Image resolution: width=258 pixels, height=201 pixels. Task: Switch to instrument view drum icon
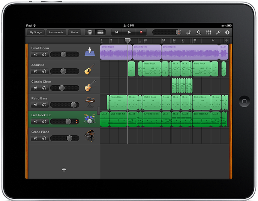click(90, 32)
